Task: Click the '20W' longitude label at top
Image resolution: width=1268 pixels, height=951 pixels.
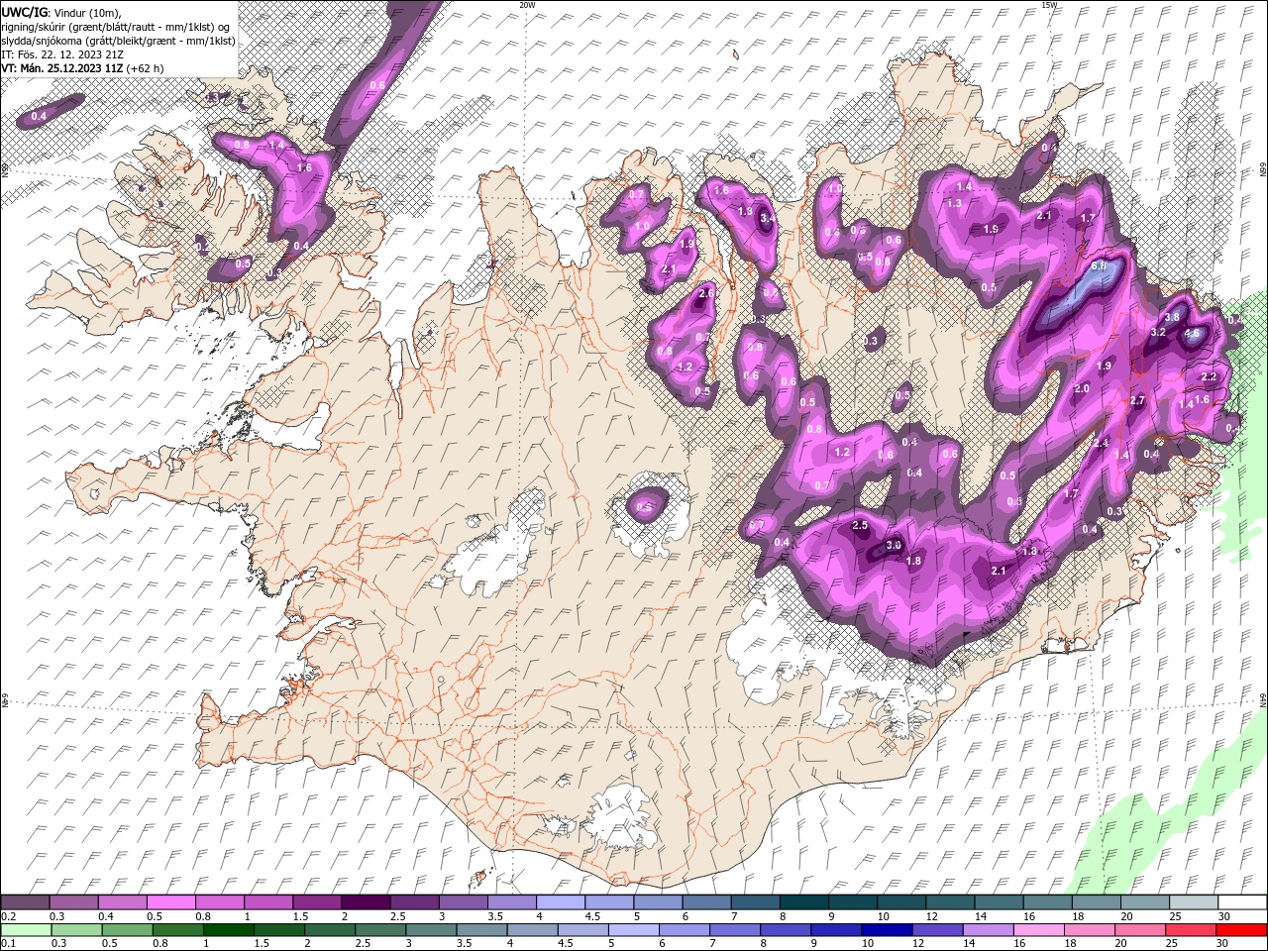Action: click(527, 4)
